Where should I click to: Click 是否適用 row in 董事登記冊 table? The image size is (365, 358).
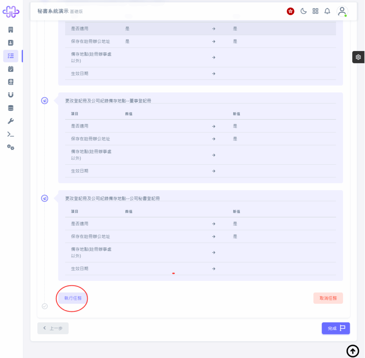pyautogui.click(x=200, y=126)
